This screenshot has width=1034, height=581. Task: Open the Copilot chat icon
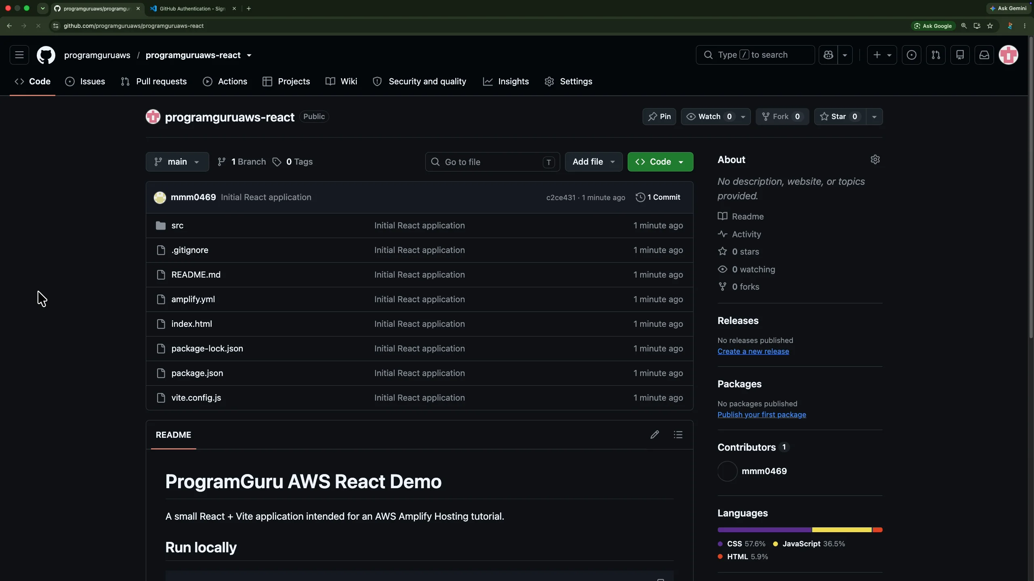(x=828, y=55)
